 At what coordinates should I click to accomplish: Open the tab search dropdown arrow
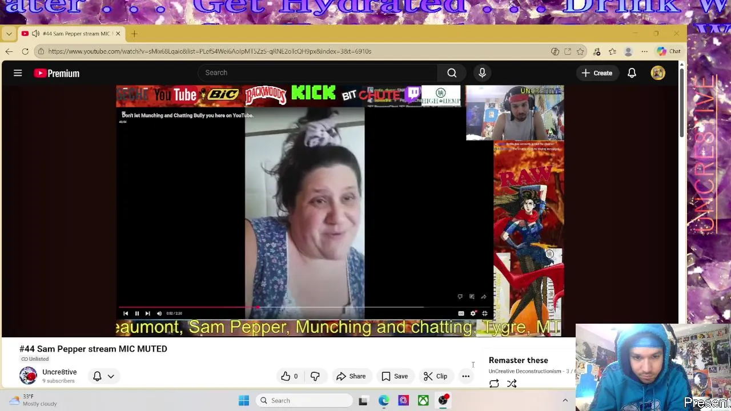coord(9,34)
